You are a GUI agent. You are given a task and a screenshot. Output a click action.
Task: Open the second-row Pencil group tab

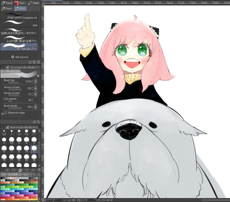pyautogui.click(x=7, y=8)
